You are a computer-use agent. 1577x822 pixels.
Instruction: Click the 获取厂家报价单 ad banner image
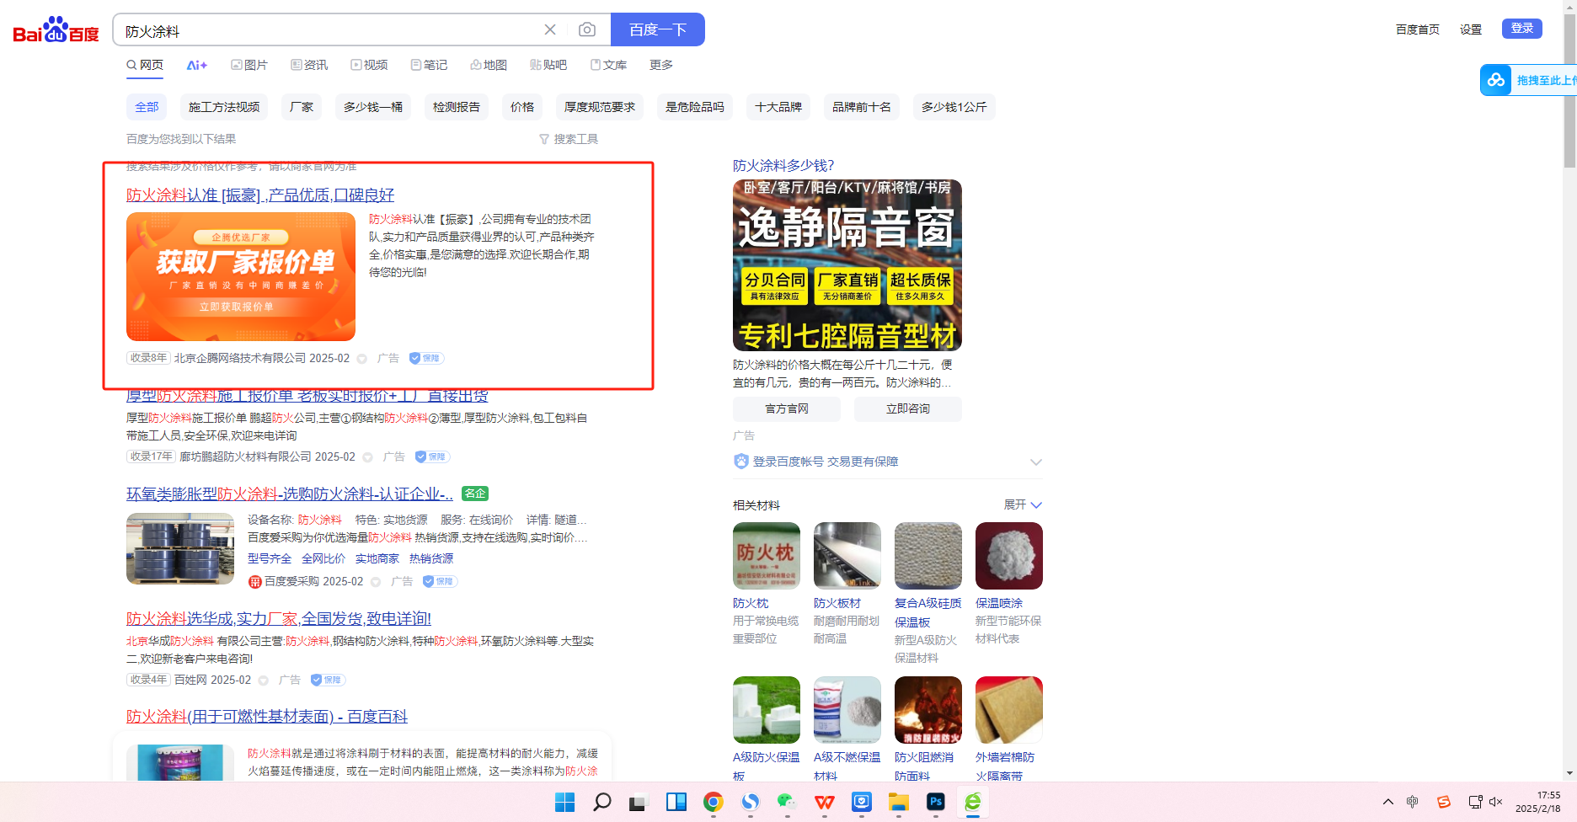pos(241,276)
